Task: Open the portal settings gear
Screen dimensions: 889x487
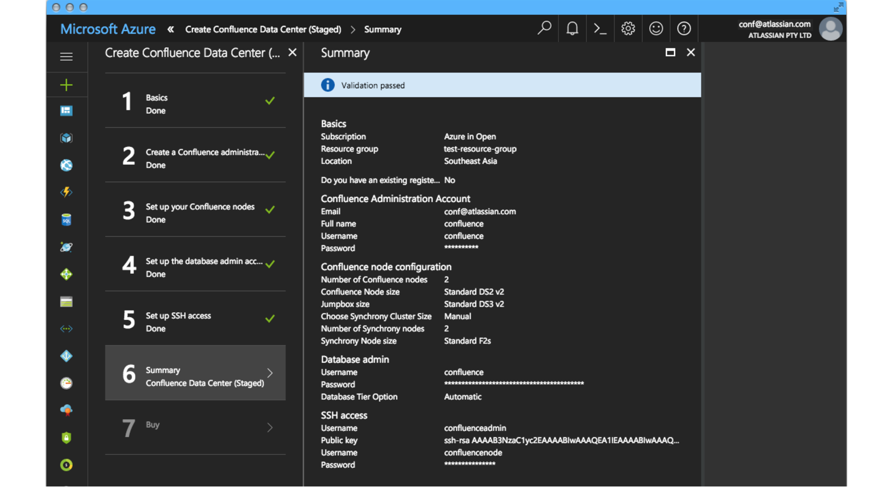Action: (628, 28)
